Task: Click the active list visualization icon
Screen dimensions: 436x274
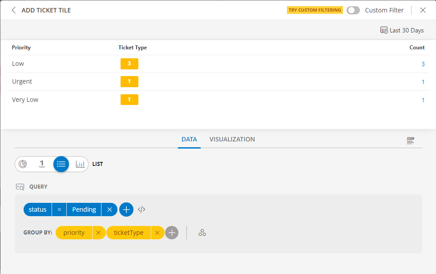Action: [61, 164]
